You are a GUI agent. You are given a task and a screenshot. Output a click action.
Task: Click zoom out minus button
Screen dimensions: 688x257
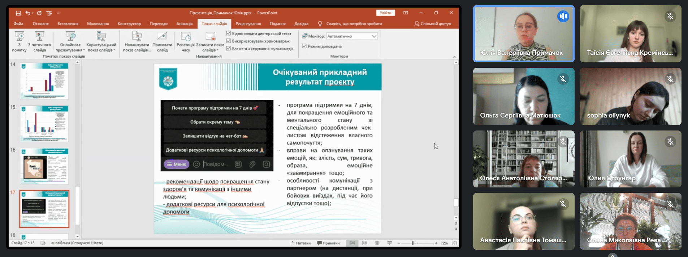[399, 243]
